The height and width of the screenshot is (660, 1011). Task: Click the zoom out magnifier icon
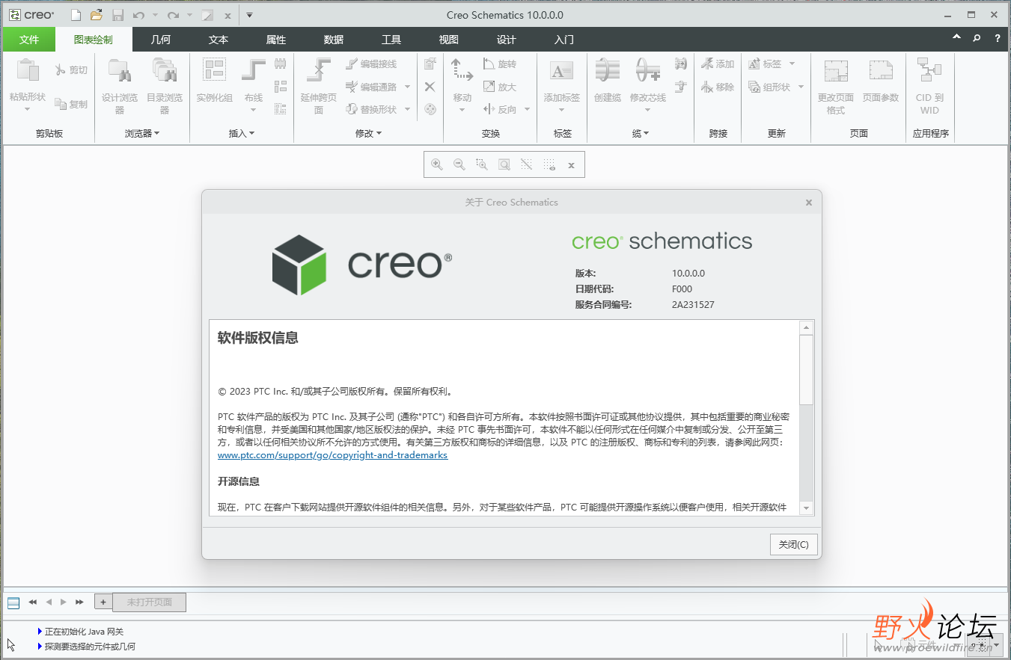pos(459,164)
